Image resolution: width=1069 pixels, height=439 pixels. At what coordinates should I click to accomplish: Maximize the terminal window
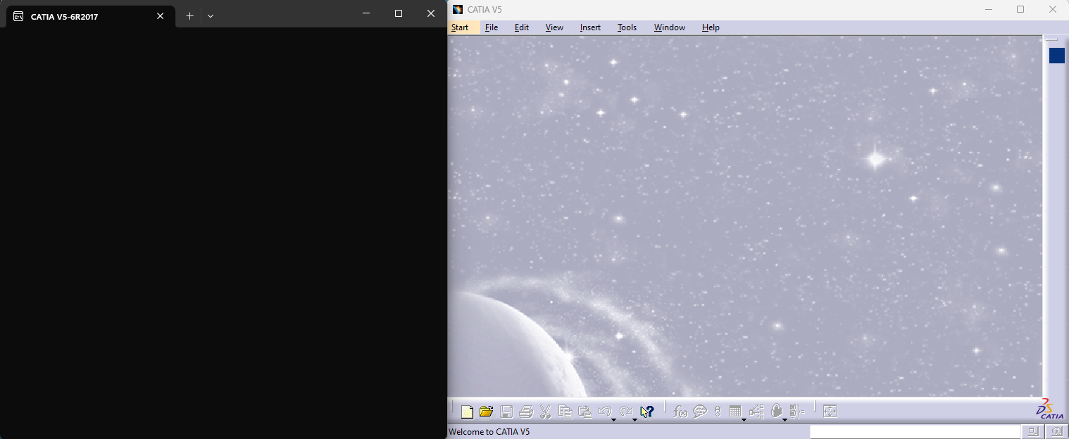coord(399,13)
